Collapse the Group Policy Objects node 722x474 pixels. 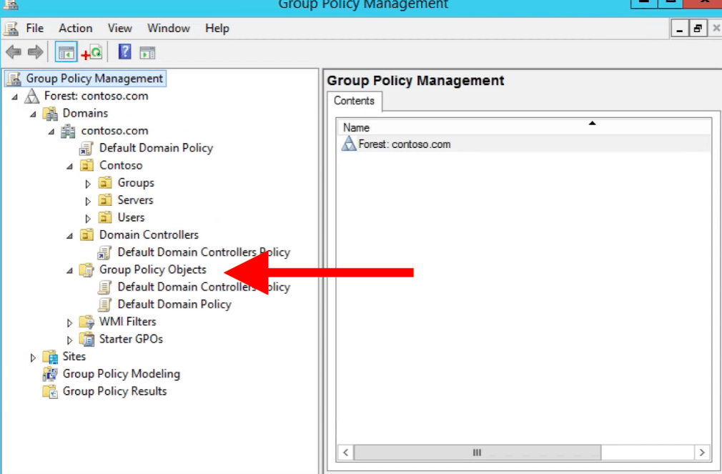[69, 271]
